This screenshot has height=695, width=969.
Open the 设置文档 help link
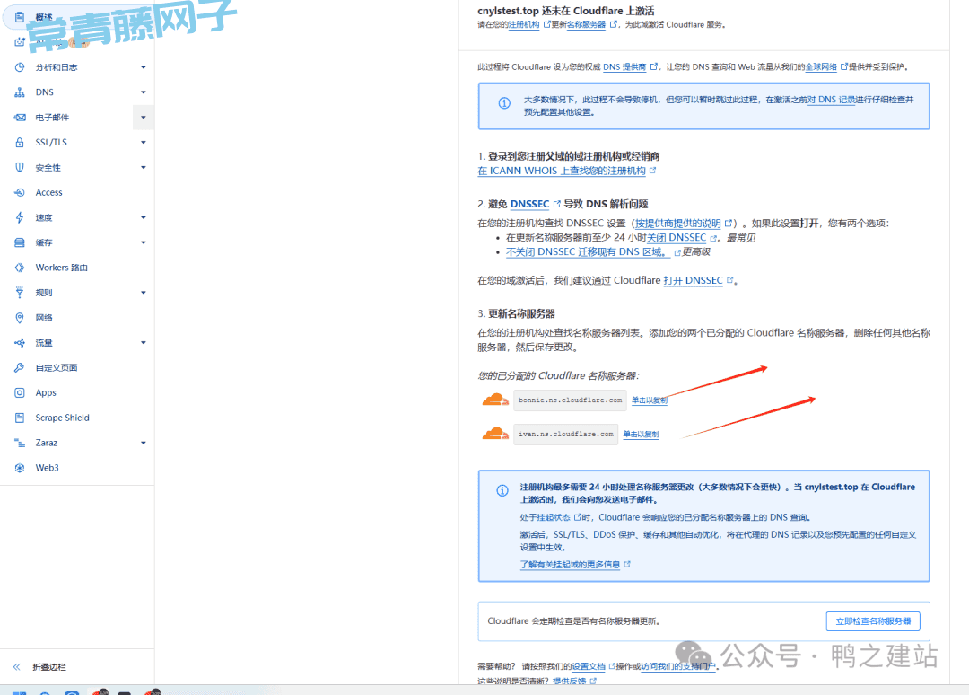coord(589,666)
